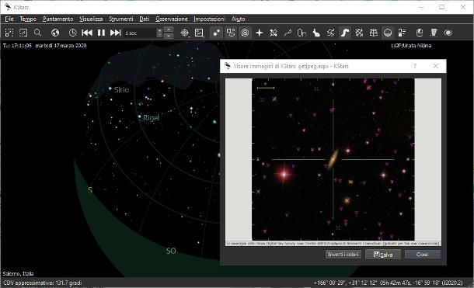Click the toolbar icon after the dome

tap(434, 33)
